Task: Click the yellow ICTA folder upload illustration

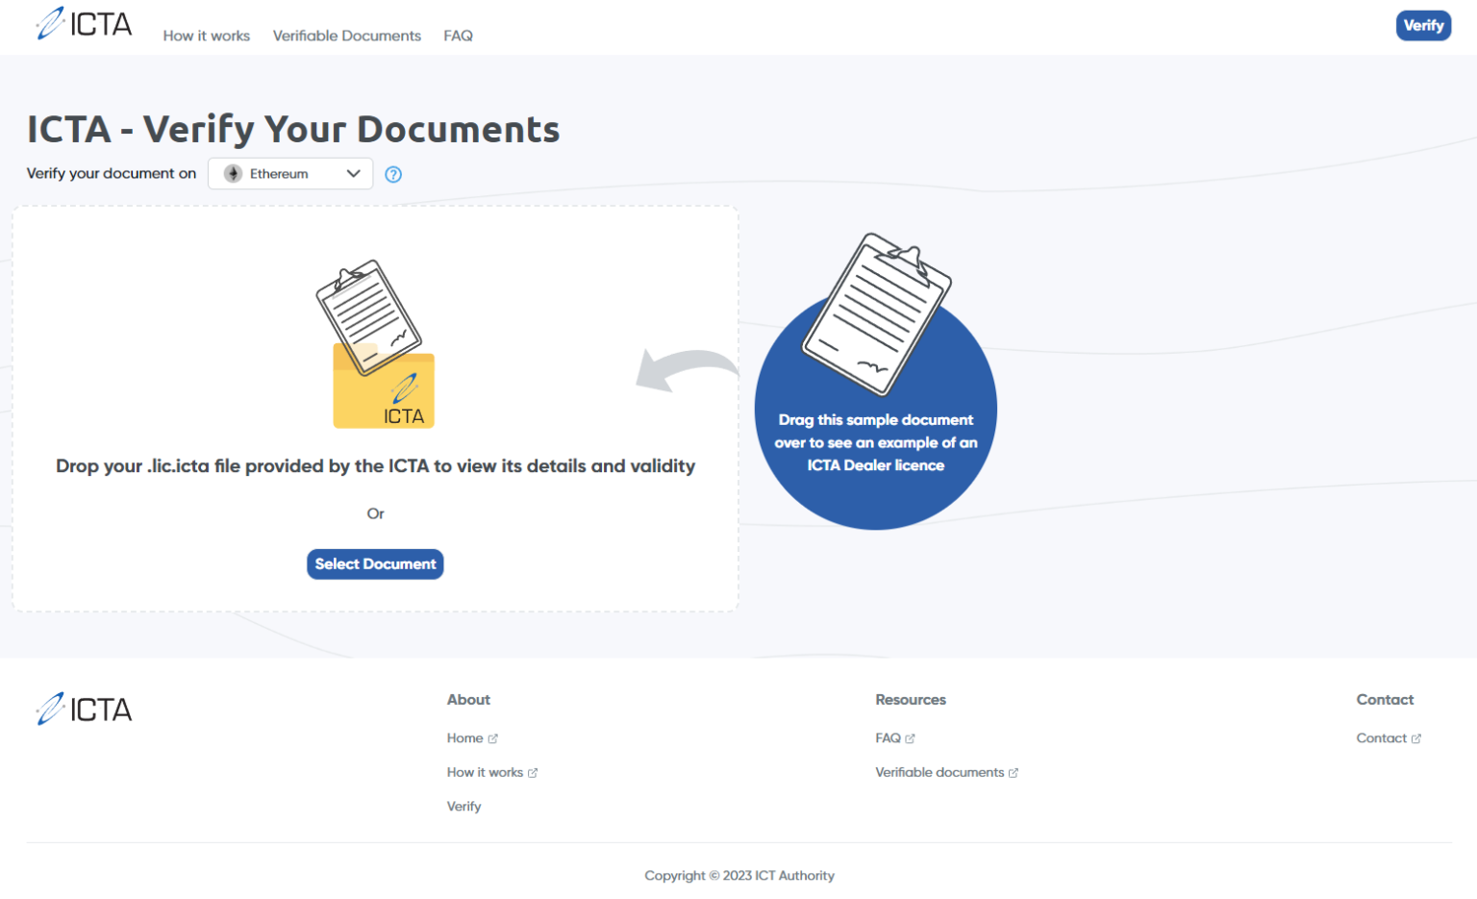Action: point(383,388)
